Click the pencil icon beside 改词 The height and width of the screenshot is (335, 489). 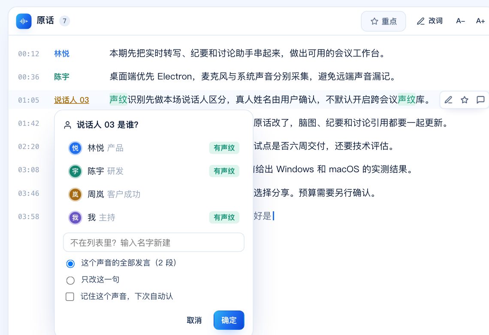(421, 21)
